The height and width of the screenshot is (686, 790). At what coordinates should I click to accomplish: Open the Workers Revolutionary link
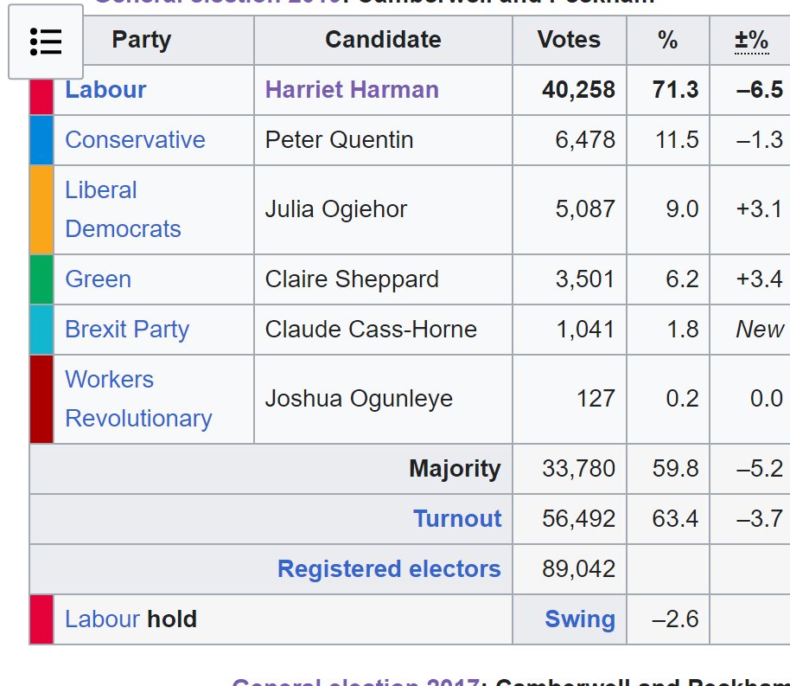tap(138, 399)
